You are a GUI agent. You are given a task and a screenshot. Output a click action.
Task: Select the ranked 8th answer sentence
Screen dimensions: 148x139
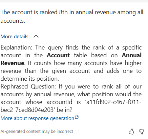click(x=72, y=16)
